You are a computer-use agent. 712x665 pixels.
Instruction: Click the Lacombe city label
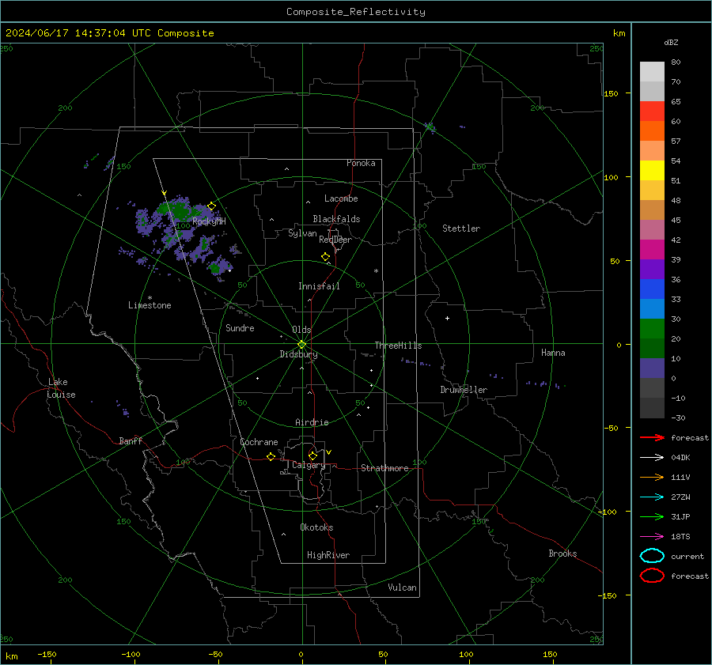coord(341,198)
